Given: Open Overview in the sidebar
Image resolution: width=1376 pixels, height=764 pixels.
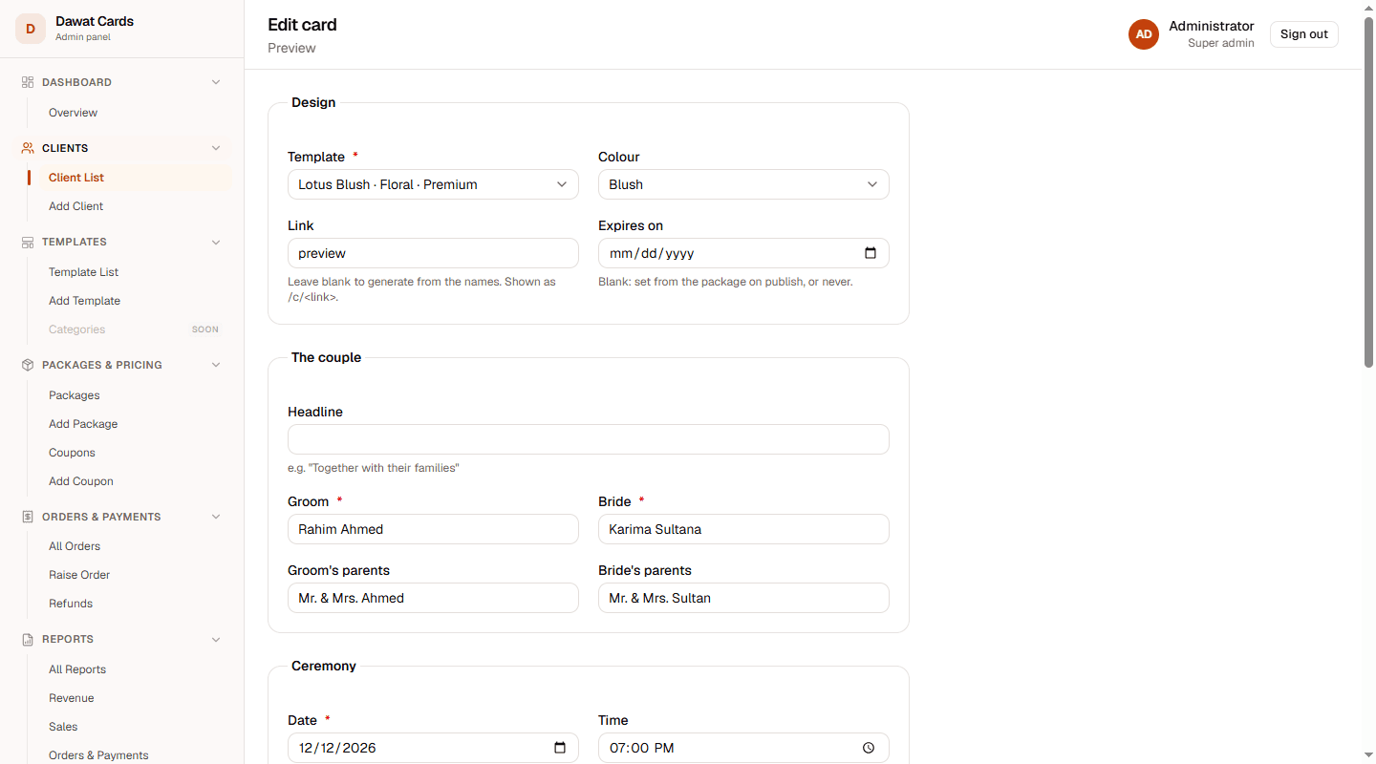Looking at the screenshot, I should coord(73,113).
